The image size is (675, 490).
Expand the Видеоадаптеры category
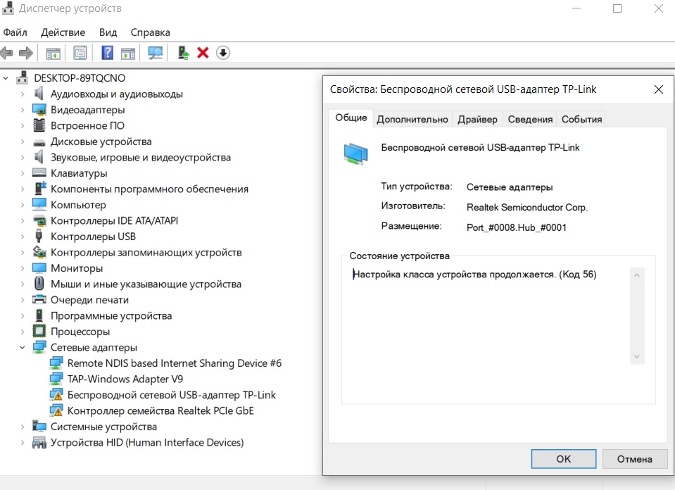coord(23,110)
